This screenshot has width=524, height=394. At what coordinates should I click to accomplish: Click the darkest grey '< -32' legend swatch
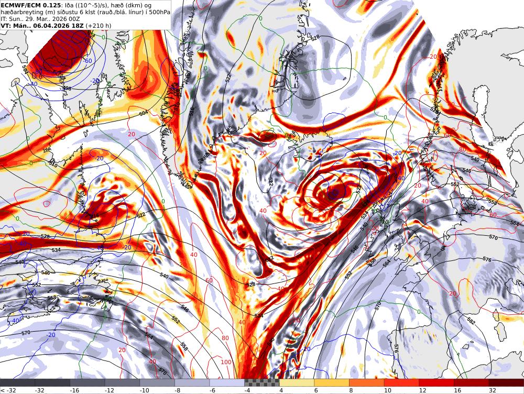point(17,382)
